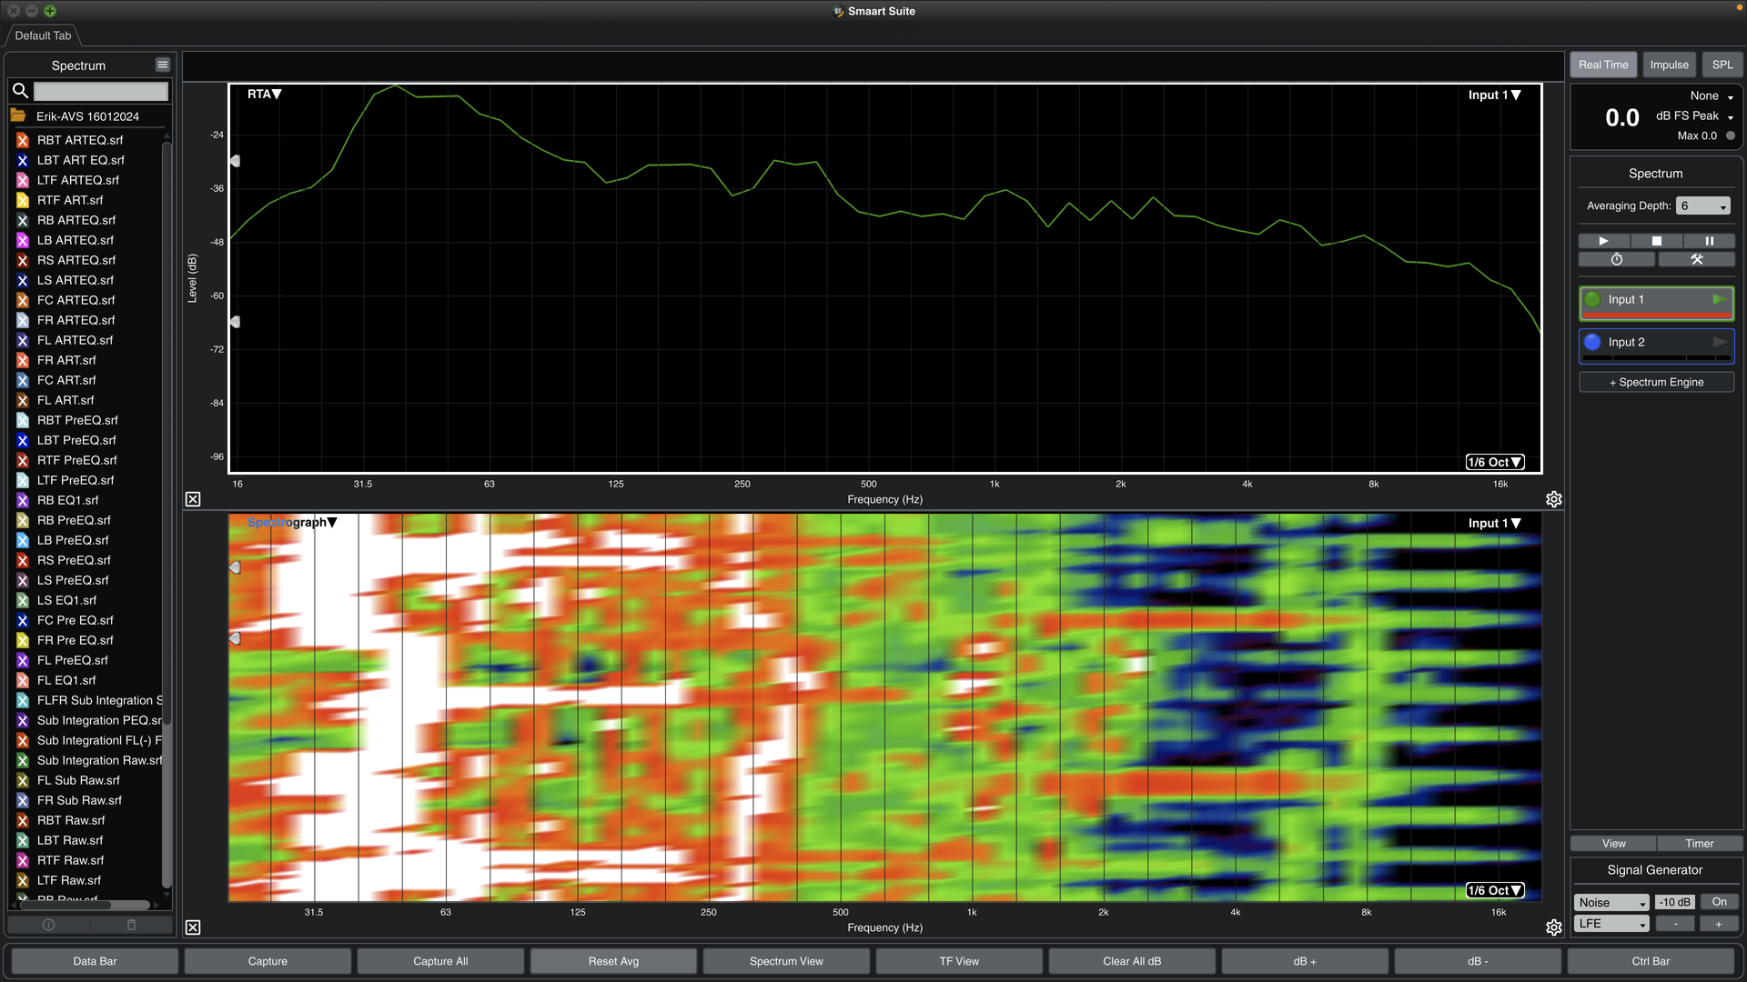Toggle Input 1 green run arrow
The image size is (1747, 982).
coord(1719,299)
